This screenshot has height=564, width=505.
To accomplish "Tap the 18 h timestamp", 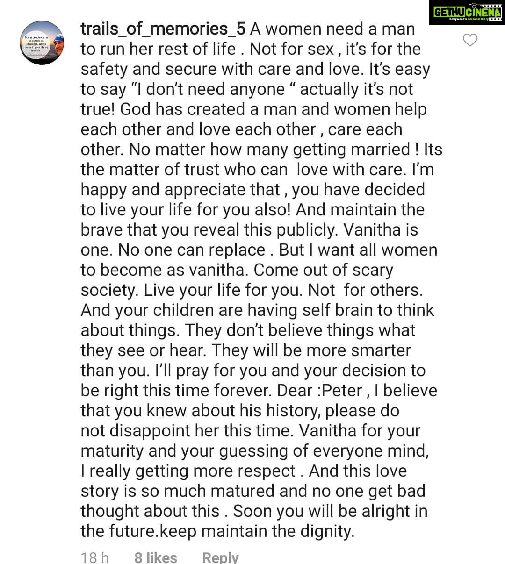I will (x=95, y=557).
